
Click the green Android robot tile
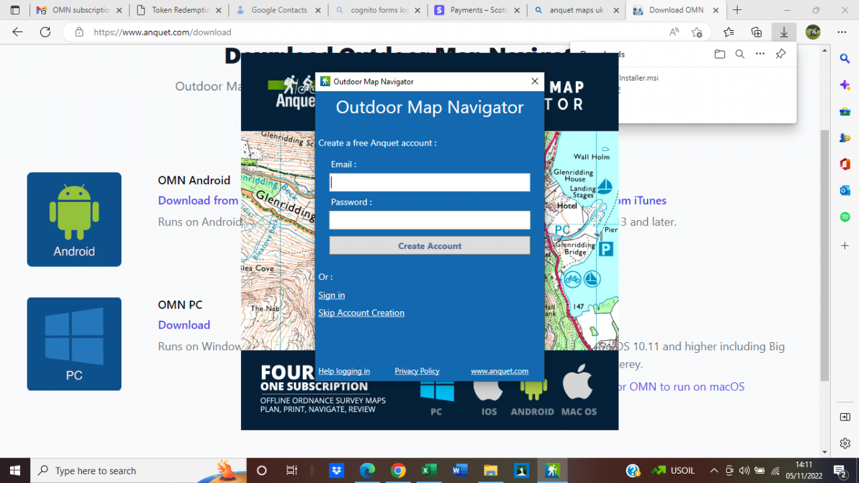74,219
